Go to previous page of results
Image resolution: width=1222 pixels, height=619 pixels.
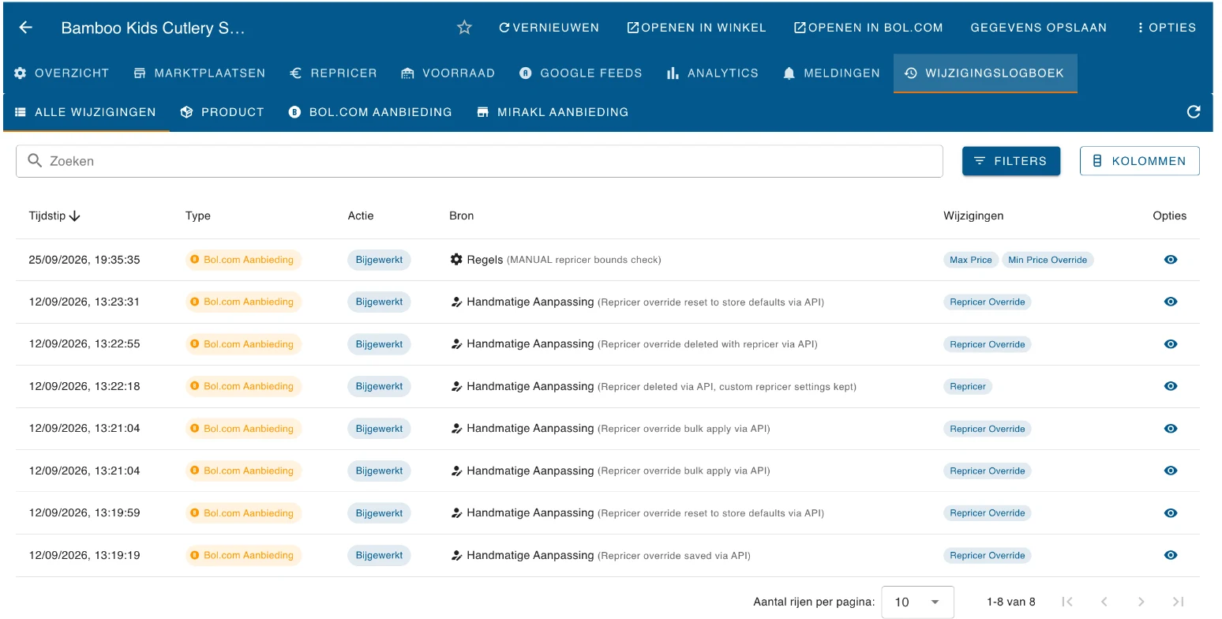click(1104, 602)
